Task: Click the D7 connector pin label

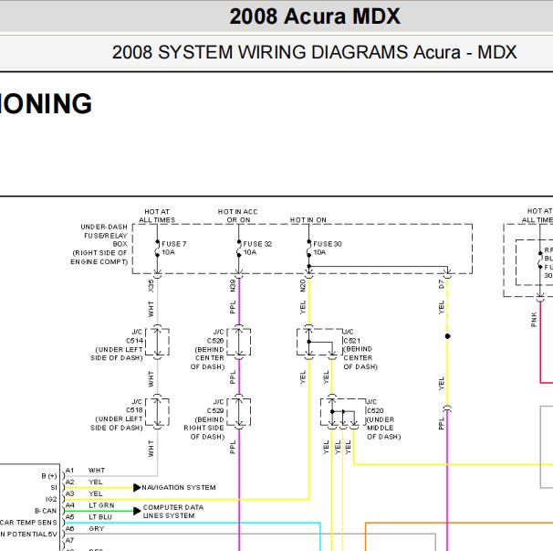Action: click(x=441, y=284)
